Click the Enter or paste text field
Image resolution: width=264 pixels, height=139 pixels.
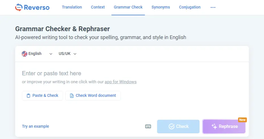click(51, 73)
